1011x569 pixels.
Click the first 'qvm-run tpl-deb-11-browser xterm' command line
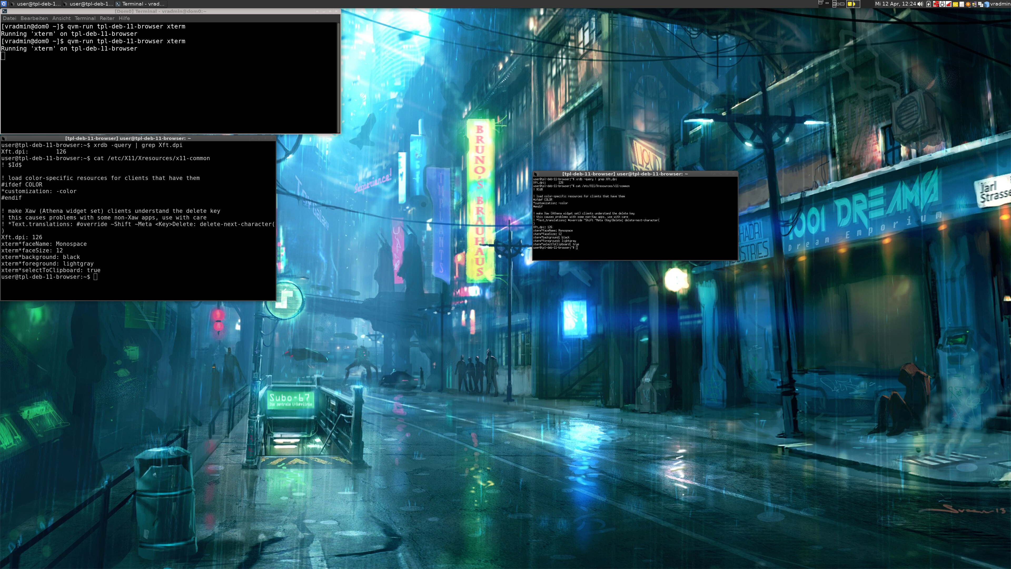pyautogui.click(x=93, y=26)
